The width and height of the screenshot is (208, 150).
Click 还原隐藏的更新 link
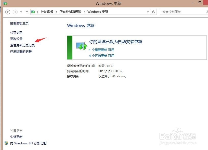(21, 52)
